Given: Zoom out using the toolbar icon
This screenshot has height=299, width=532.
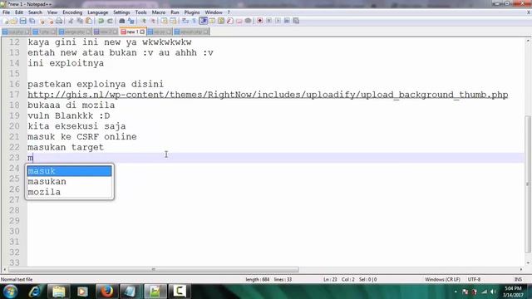Looking at the screenshot, I should tap(153, 21).
